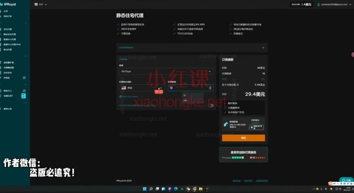Open Microsoft Edge from the taskbar
This screenshot has height=193, width=354.
pyautogui.click(x=176, y=189)
